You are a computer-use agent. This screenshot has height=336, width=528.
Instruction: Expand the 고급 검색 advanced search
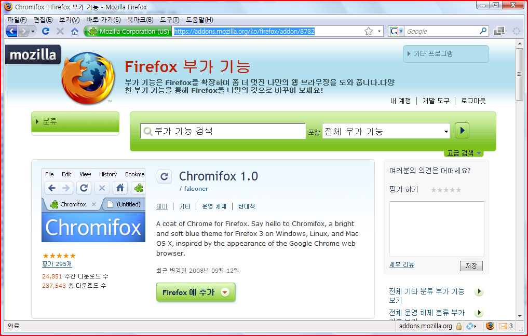click(464, 153)
